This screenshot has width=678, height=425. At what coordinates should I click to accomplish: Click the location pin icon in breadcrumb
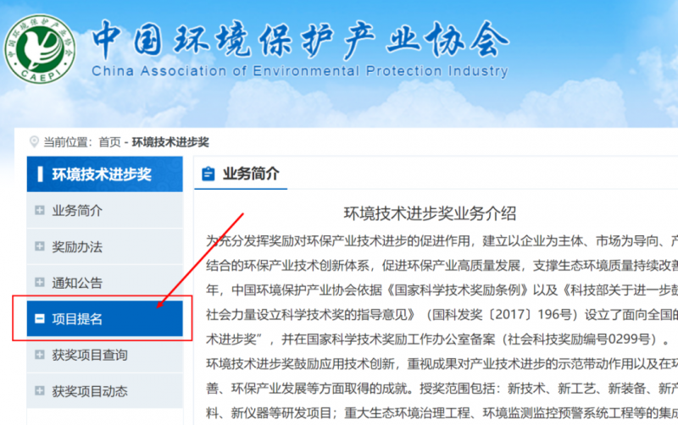coord(34,141)
